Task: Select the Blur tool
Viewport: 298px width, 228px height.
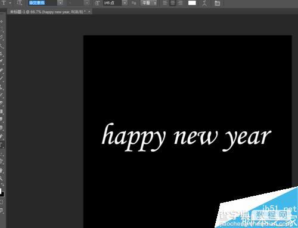Action: (x=2, y=119)
